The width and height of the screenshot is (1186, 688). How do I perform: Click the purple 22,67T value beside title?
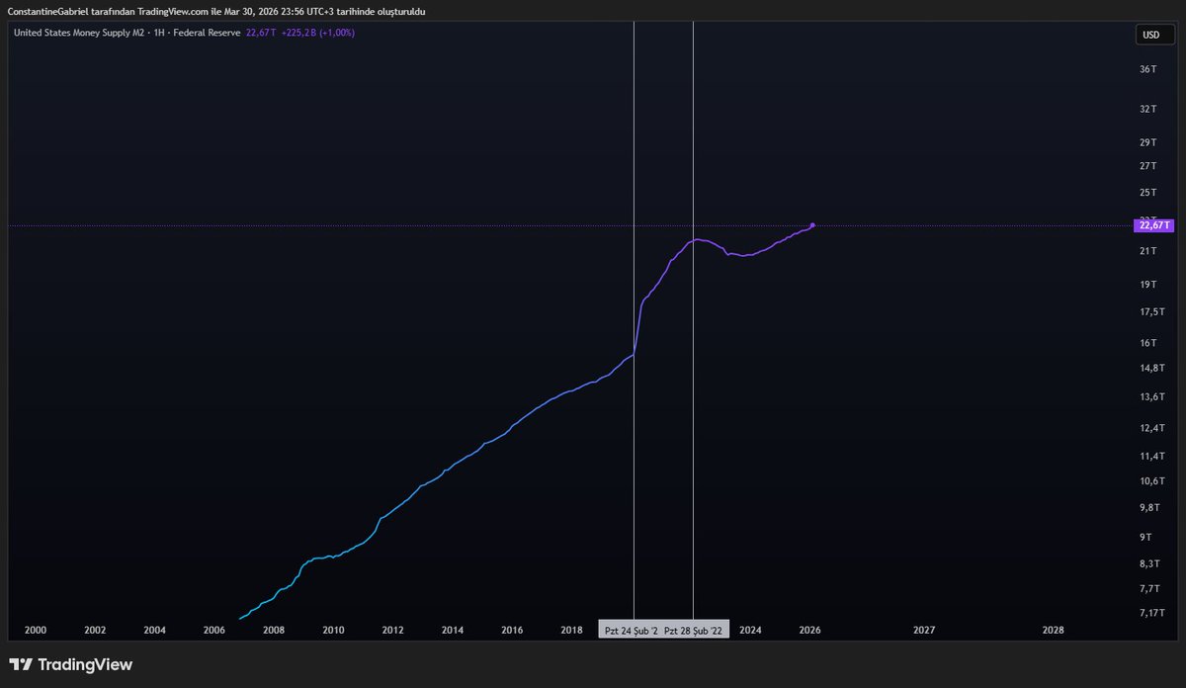[x=261, y=33]
